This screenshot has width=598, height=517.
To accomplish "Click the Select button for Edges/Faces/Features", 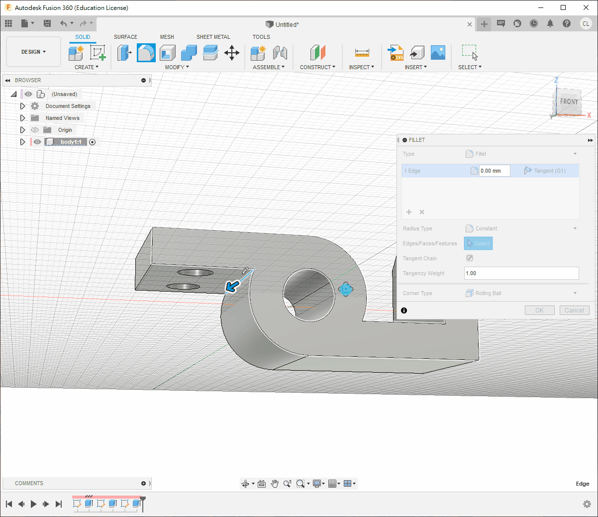I will pyautogui.click(x=478, y=243).
